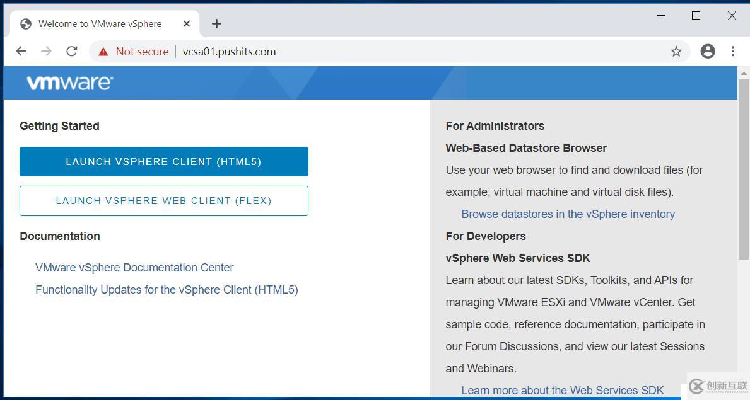This screenshot has height=400, width=750.
Task: Click the site favicon on the browser tab
Action: (x=26, y=23)
